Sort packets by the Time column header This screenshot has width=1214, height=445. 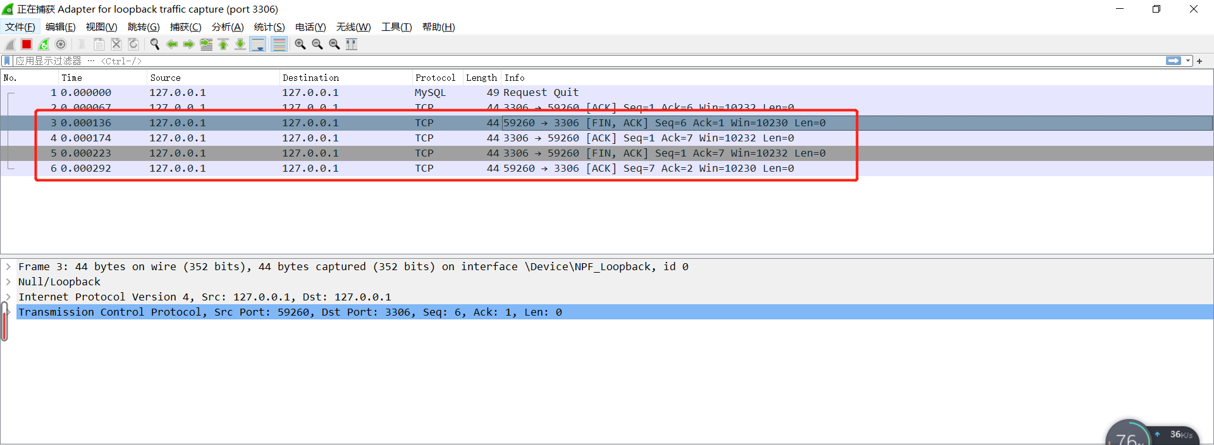[x=103, y=78]
